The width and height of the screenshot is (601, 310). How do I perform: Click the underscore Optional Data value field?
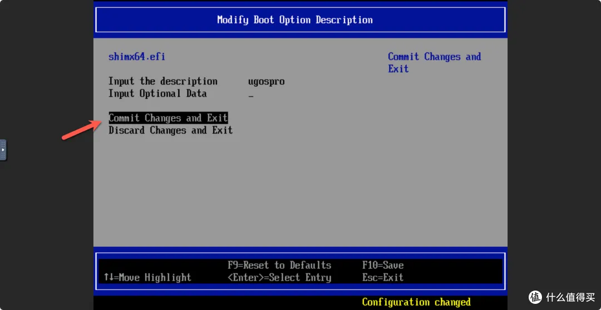click(251, 94)
